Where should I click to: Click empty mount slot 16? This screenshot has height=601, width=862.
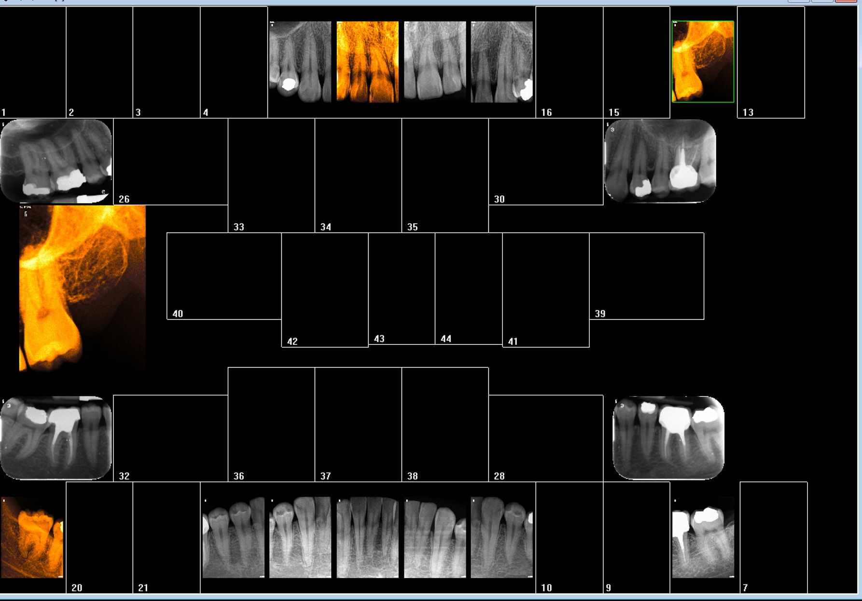point(569,61)
